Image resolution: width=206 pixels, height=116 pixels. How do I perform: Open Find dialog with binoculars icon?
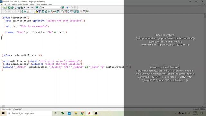(37, 8)
